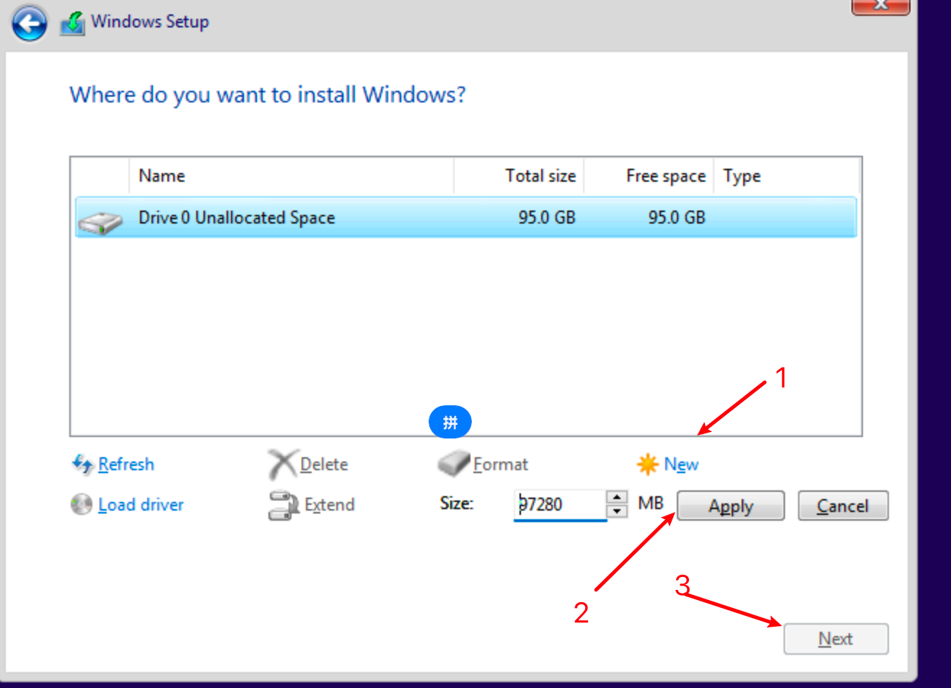Screen dimensions: 951x688
Task: Click the drive icon for Drive 0
Action: tap(100, 222)
